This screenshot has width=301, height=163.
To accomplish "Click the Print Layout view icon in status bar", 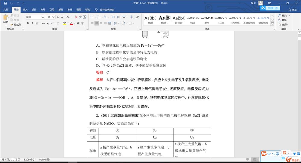I will 255,159.
